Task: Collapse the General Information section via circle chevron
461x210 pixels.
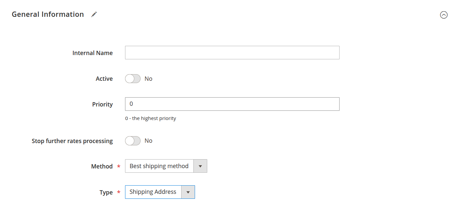Action: click(444, 15)
